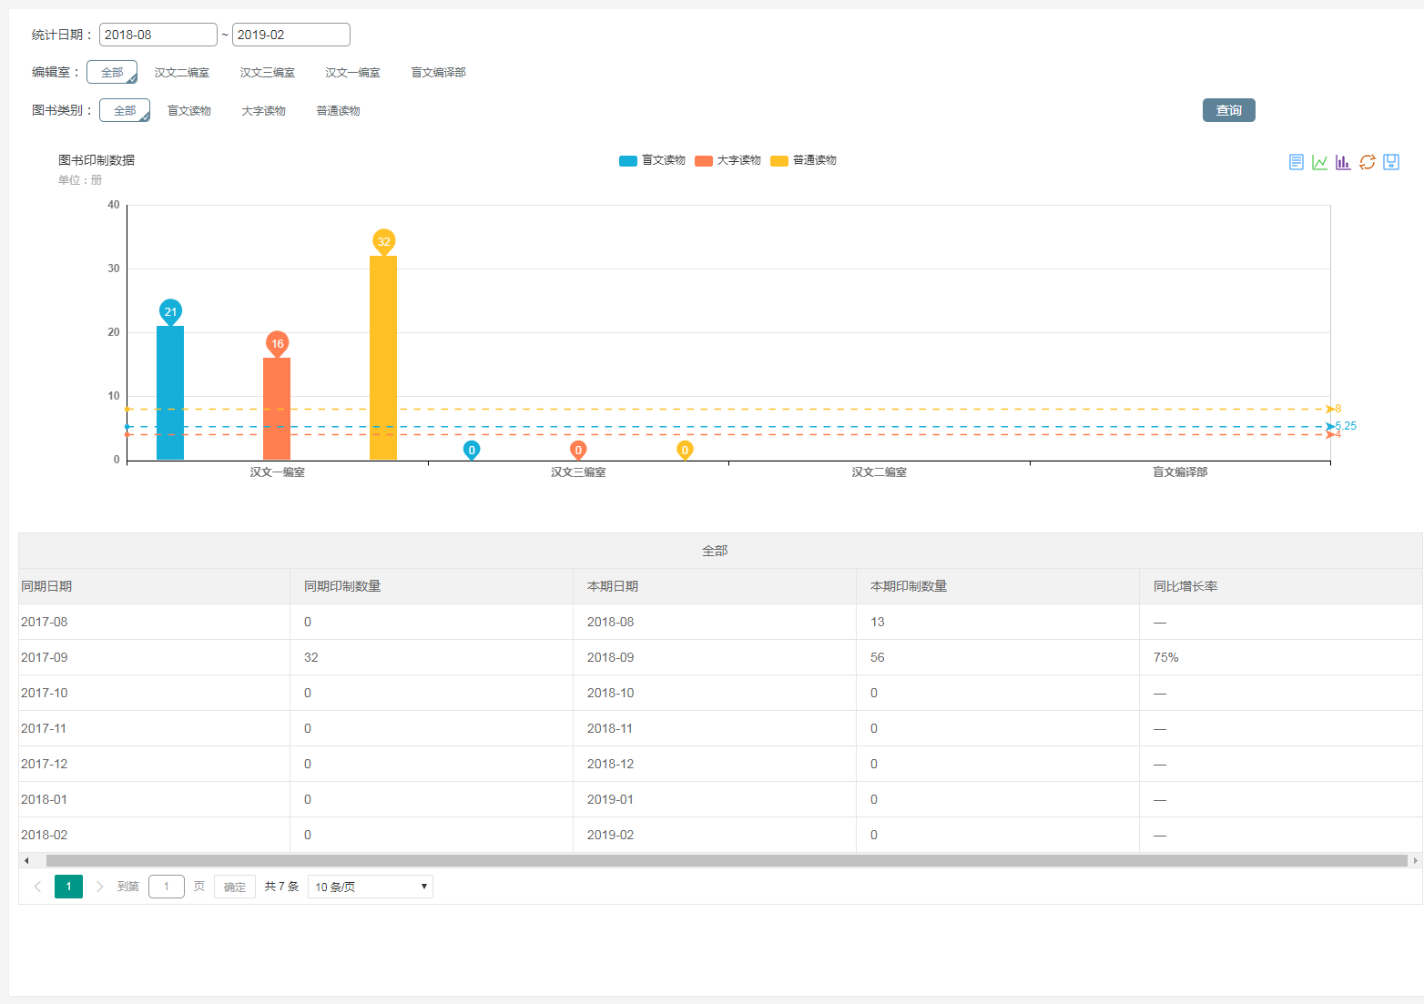Click the orange 0 marker for 汉文三编室
1424x1004 pixels.
[578, 450]
